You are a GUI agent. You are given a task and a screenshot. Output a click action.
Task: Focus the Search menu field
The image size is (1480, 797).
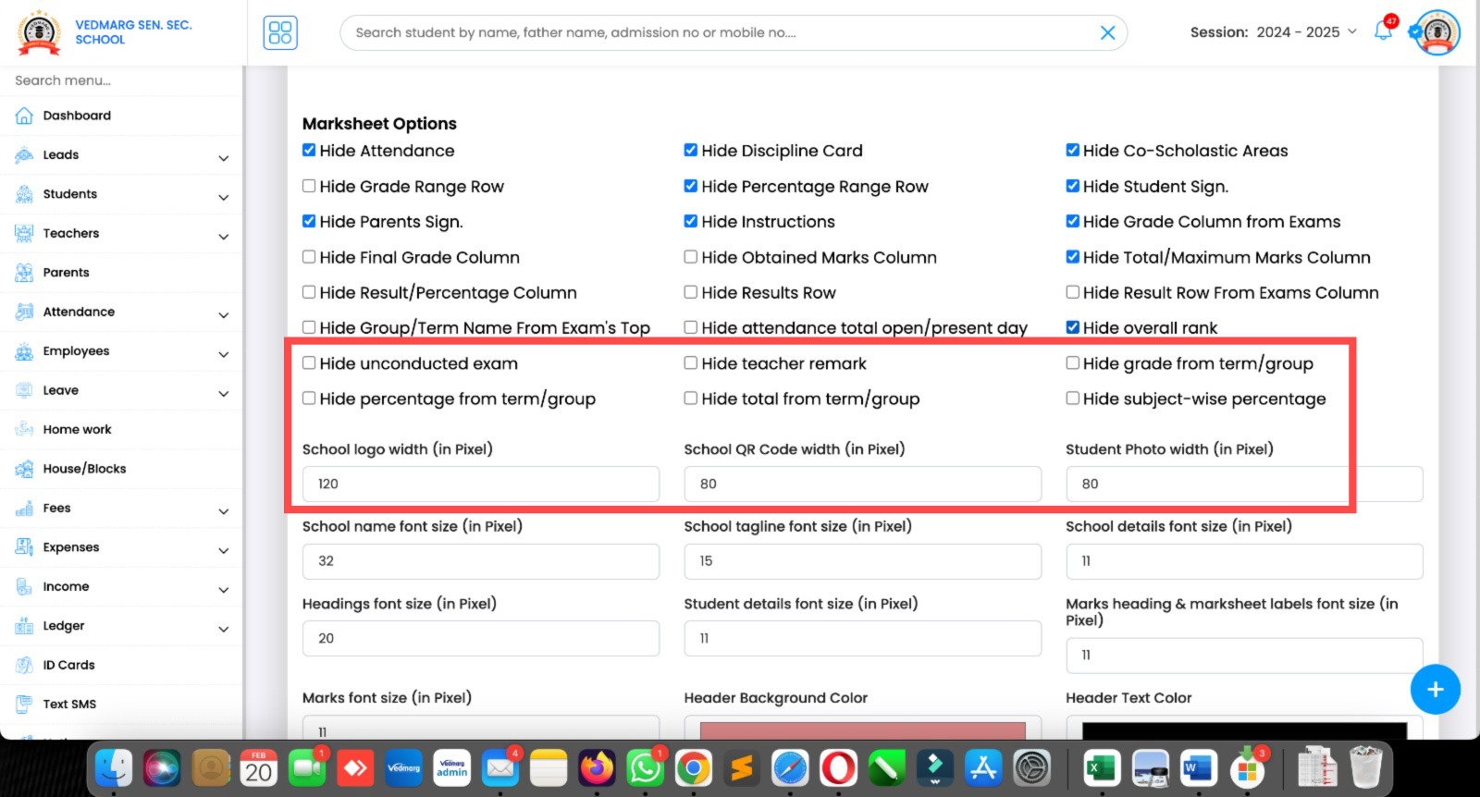point(122,80)
